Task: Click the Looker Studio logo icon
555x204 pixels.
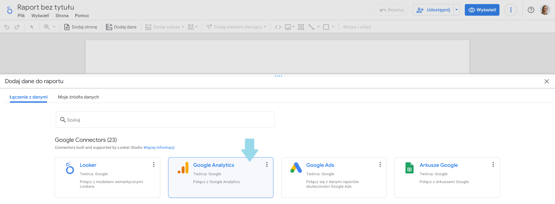Action: coord(10,10)
